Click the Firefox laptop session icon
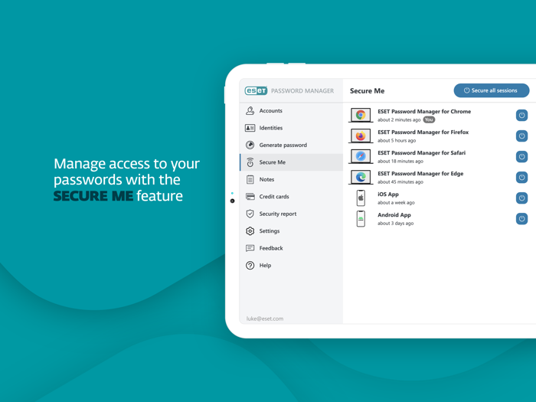Viewport: 536px width, 402px height. pyautogui.click(x=361, y=136)
